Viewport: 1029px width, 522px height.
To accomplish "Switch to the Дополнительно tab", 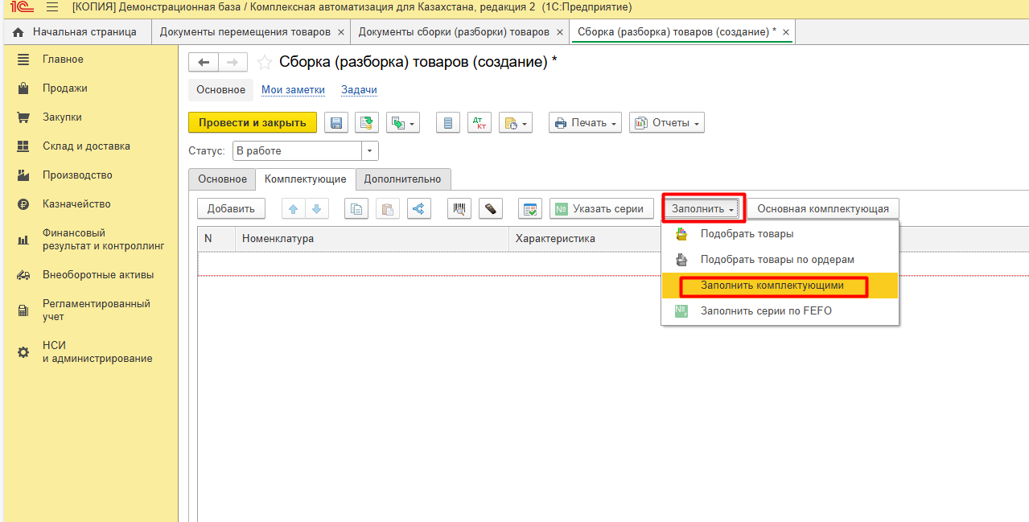I will point(402,179).
